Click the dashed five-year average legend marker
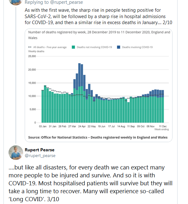Image resolution: width=188 pixels, height=204 pixels. click(x=30, y=47)
